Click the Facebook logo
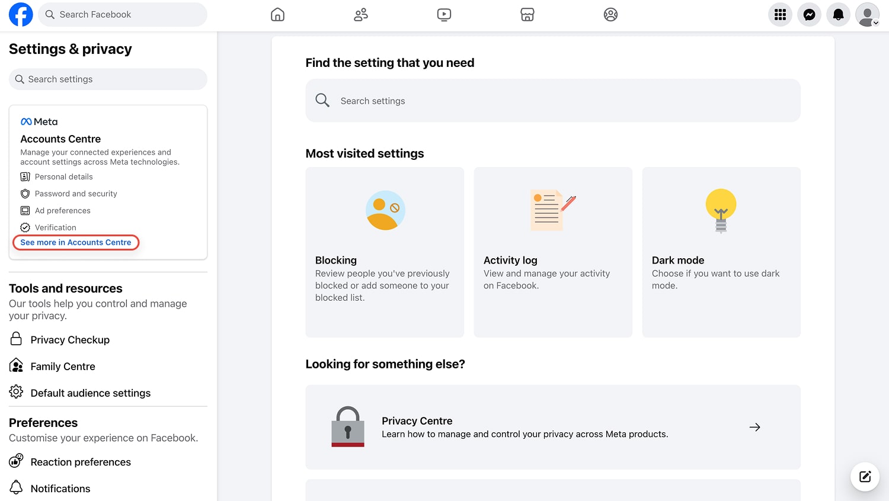 [x=21, y=15]
